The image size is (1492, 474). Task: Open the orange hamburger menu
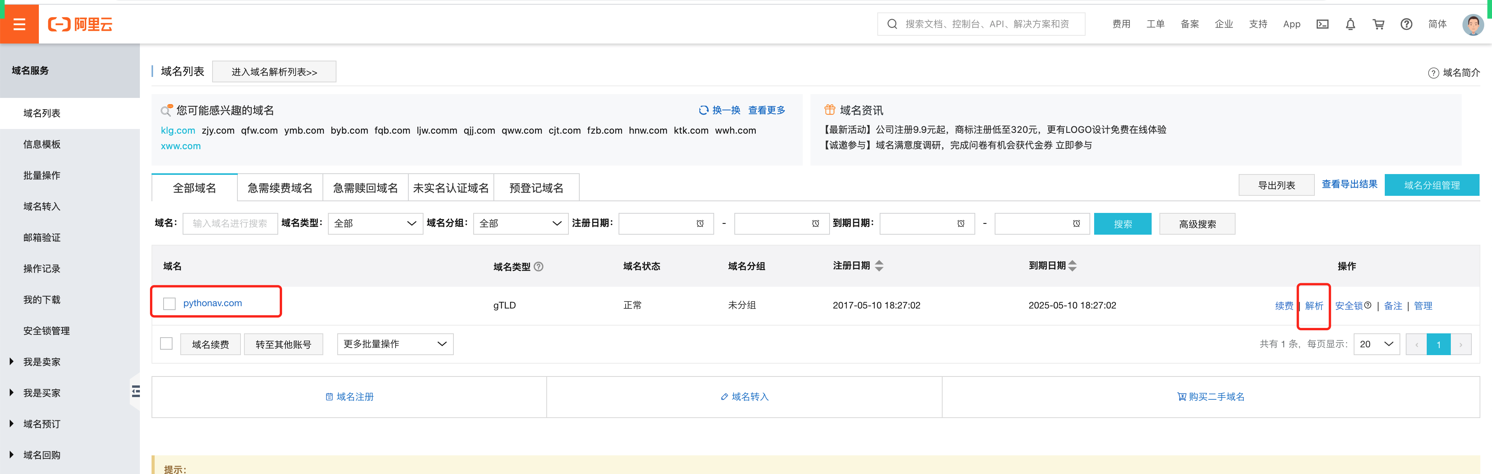[x=19, y=24]
